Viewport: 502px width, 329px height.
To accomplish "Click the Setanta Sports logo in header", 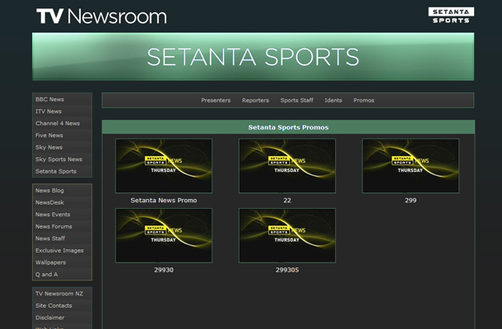I will point(451,16).
